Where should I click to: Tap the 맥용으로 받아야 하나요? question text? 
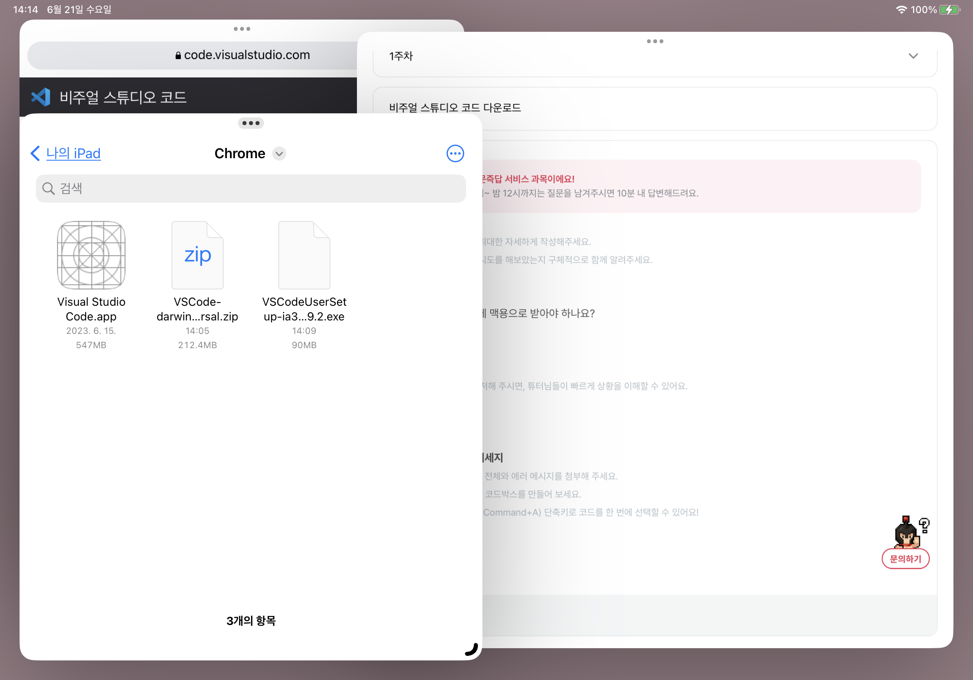[542, 313]
